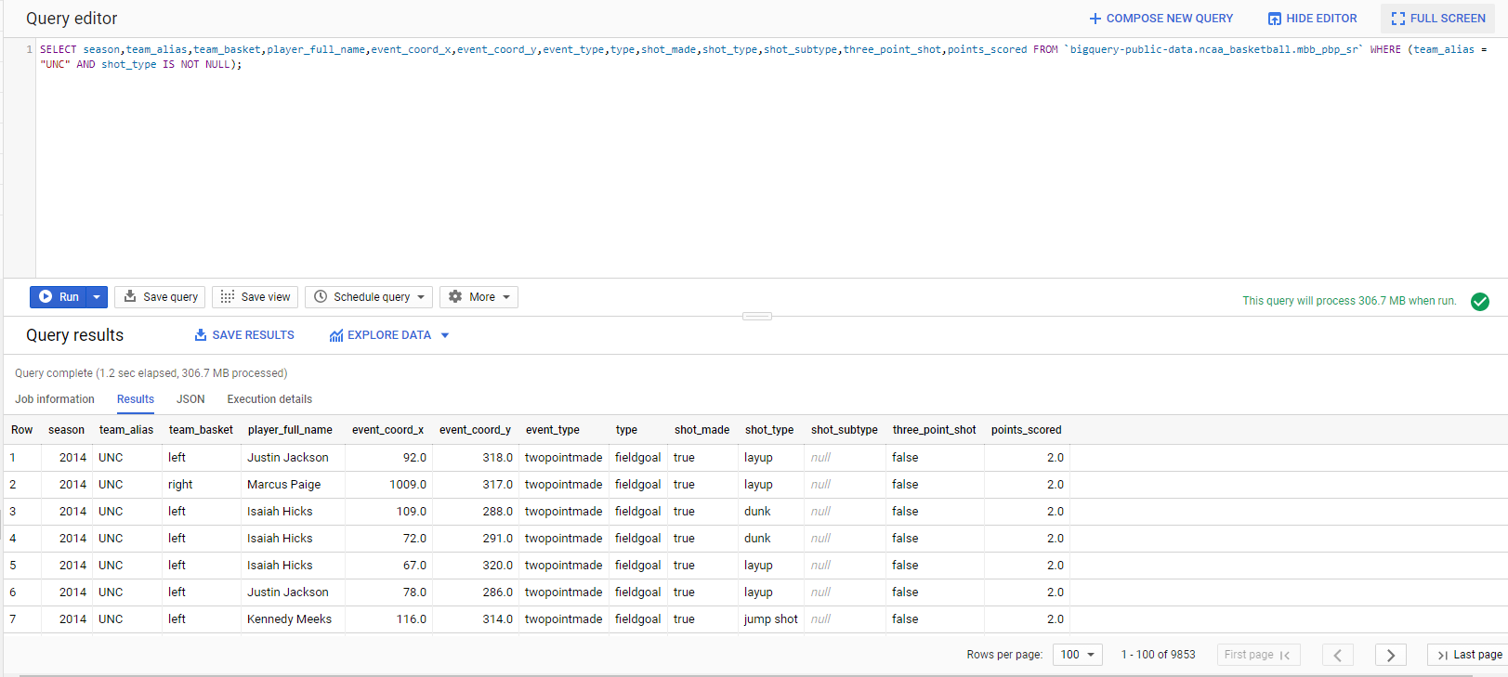Image resolution: width=1508 pixels, height=677 pixels.
Task: Click the season column header
Action: click(66, 430)
